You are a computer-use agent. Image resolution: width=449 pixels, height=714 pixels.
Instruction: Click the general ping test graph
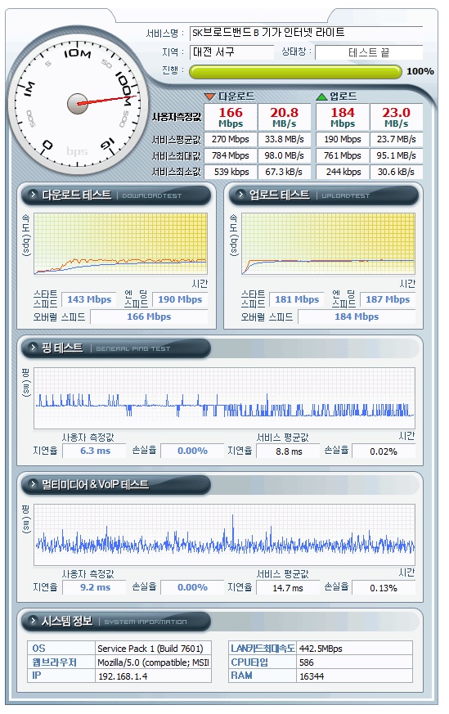224,398
